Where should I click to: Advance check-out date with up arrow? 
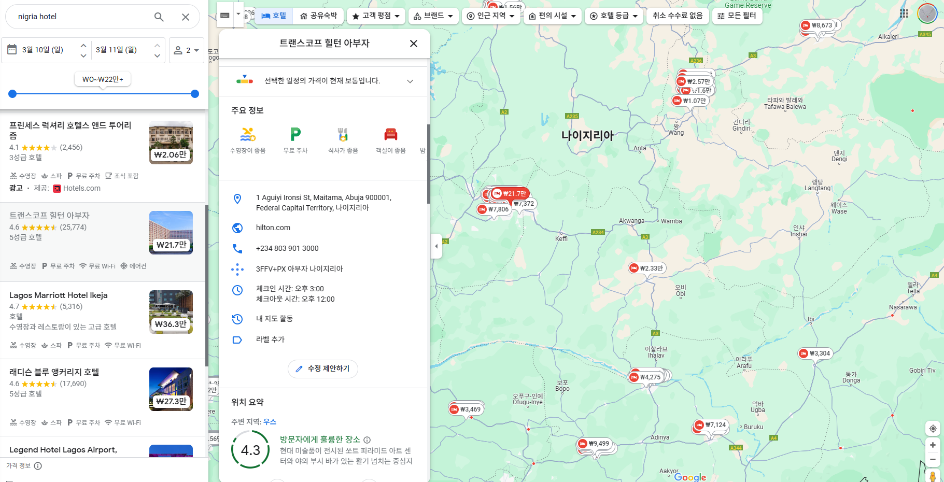[157, 45]
